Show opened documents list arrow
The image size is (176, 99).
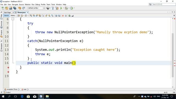(x=172, y=12)
